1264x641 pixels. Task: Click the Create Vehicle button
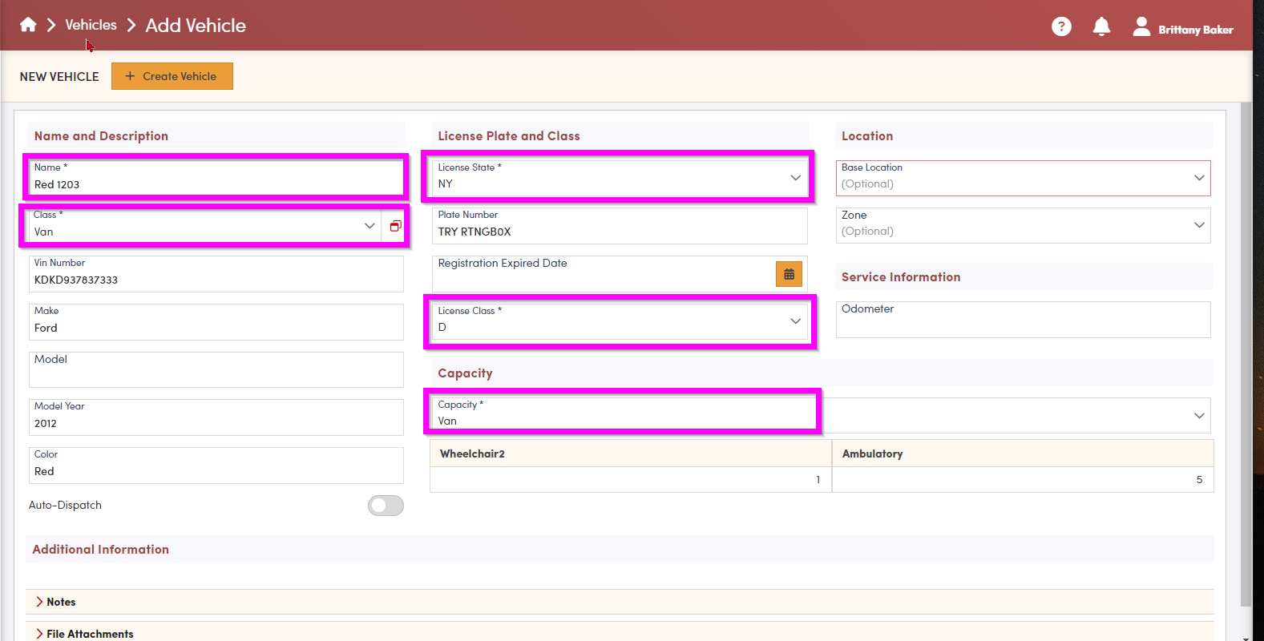pyautogui.click(x=172, y=76)
